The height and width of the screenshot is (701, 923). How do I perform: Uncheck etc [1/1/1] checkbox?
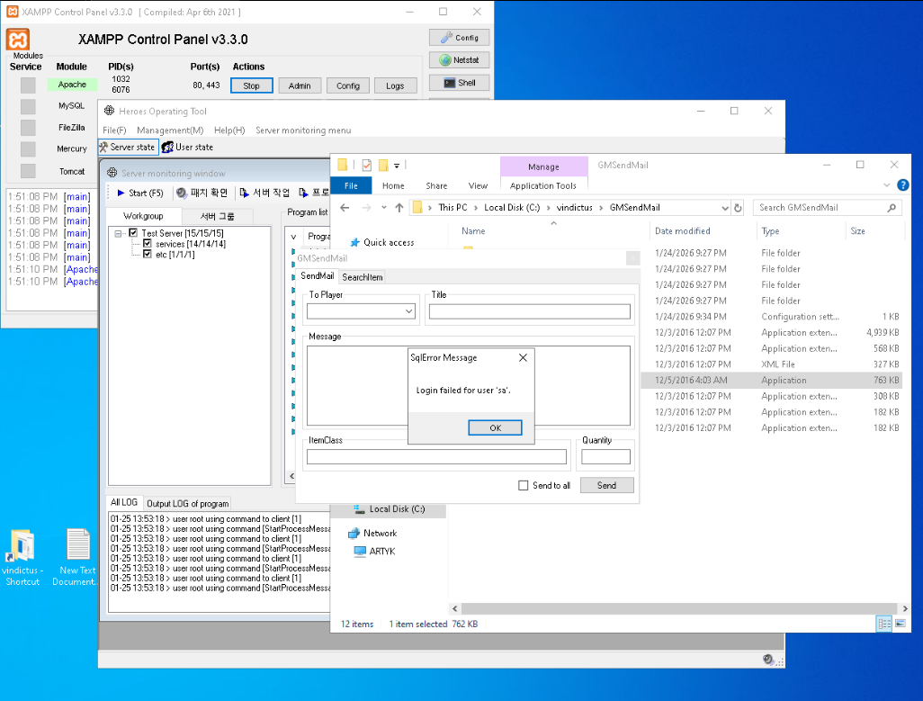tap(148, 255)
